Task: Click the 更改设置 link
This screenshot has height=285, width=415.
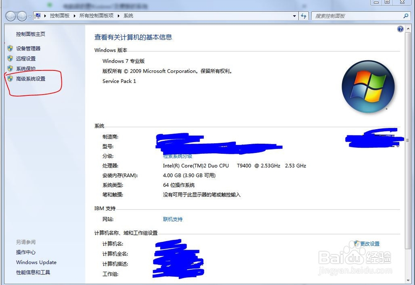Action: click(370, 244)
